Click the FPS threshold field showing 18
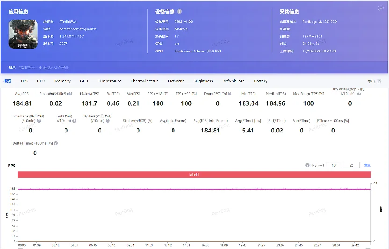 click(335, 165)
